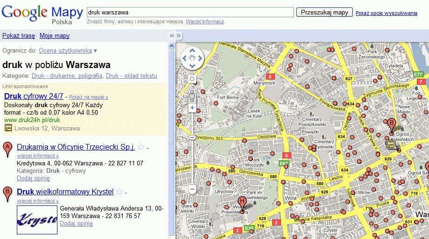Open the Druk cyfrowy 24/7 sponsored link
Viewport: 429px width, 239px height.
[34, 96]
